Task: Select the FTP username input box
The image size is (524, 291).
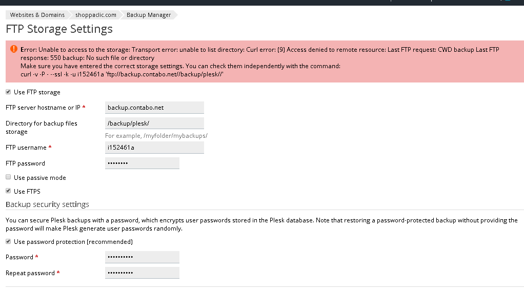Action: coord(154,148)
